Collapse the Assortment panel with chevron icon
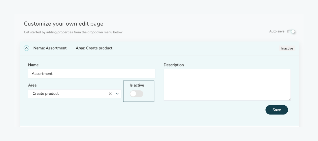 coord(26,48)
